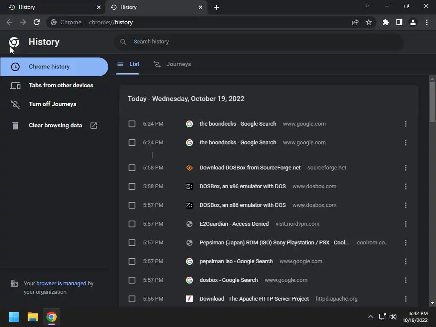Click the Chrome site-info icon in address bar
Image resolution: width=436 pixels, height=327 pixels.
[54, 22]
